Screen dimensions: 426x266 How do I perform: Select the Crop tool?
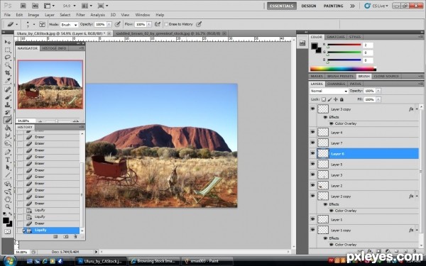[8, 73]
